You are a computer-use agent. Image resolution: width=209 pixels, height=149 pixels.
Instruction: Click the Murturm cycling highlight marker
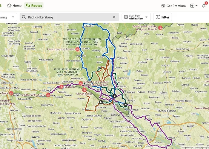[x=61, y=87]
